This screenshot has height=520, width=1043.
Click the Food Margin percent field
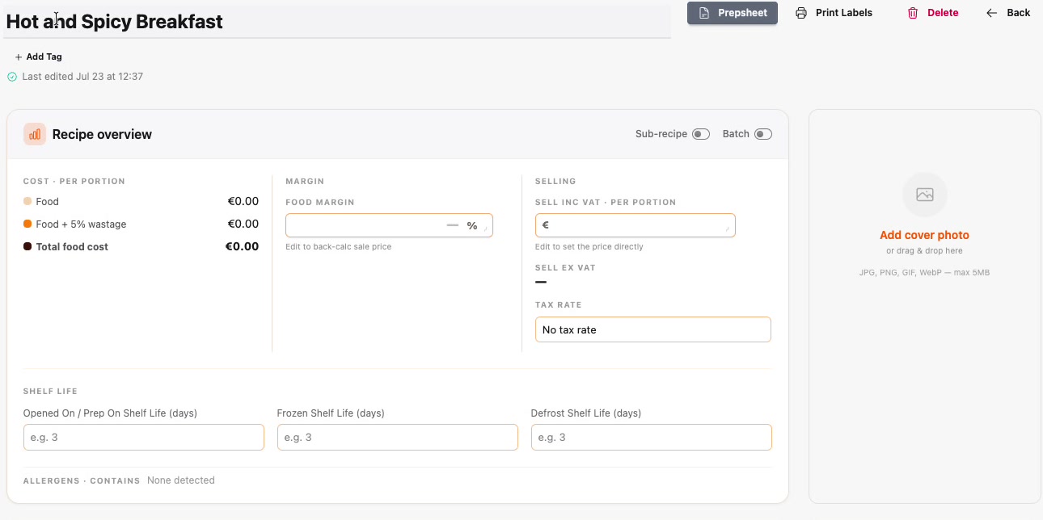coord(389,225)
